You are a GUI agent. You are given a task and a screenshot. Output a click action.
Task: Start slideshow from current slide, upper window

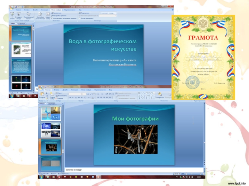(x=19, y=15)
